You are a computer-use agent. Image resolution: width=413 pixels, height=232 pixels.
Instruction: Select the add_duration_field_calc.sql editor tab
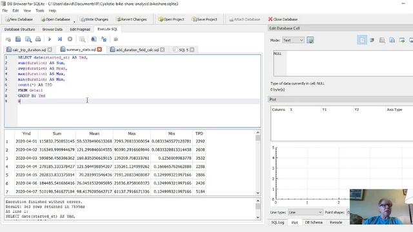(x=137, y=50)
